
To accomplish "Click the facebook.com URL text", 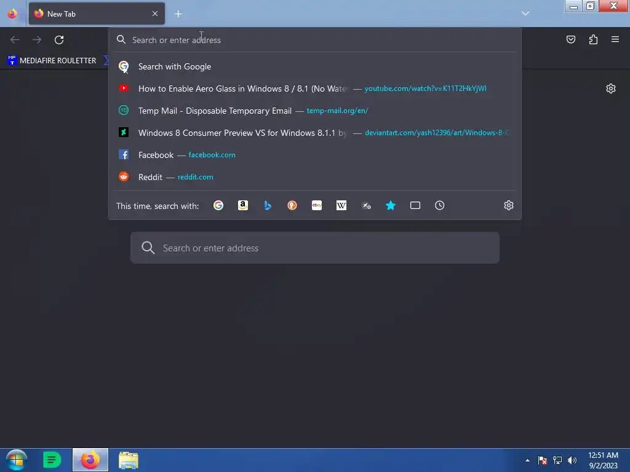I will 212,154.
